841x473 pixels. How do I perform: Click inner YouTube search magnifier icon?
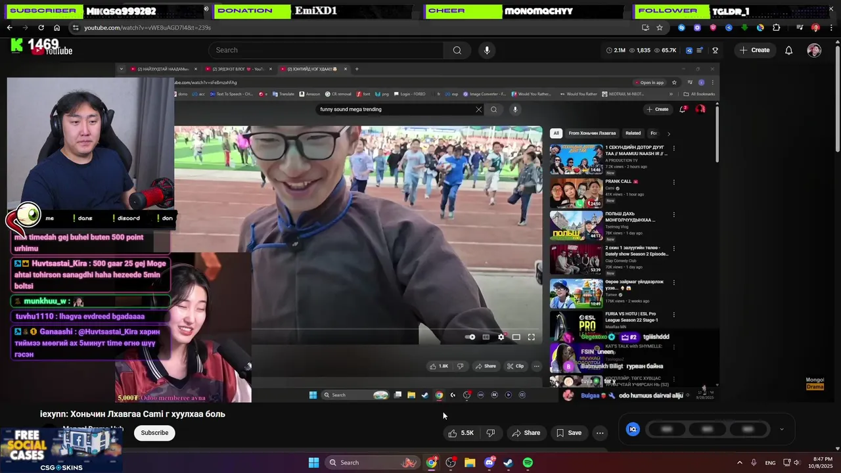[493, 110]
